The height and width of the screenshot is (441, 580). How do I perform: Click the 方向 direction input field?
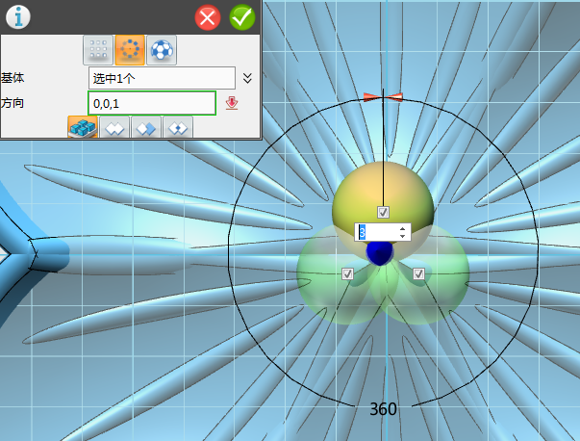coord(152,103)
